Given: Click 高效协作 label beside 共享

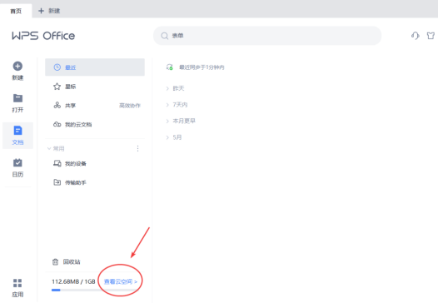Looking at the screenshot, I should pyautogui.click(x=130, y=106).
